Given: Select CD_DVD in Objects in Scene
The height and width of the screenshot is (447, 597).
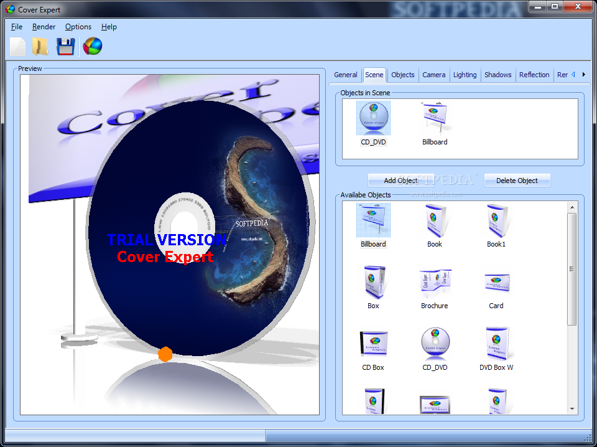Looking at the screenshot, I should (374, 123).
